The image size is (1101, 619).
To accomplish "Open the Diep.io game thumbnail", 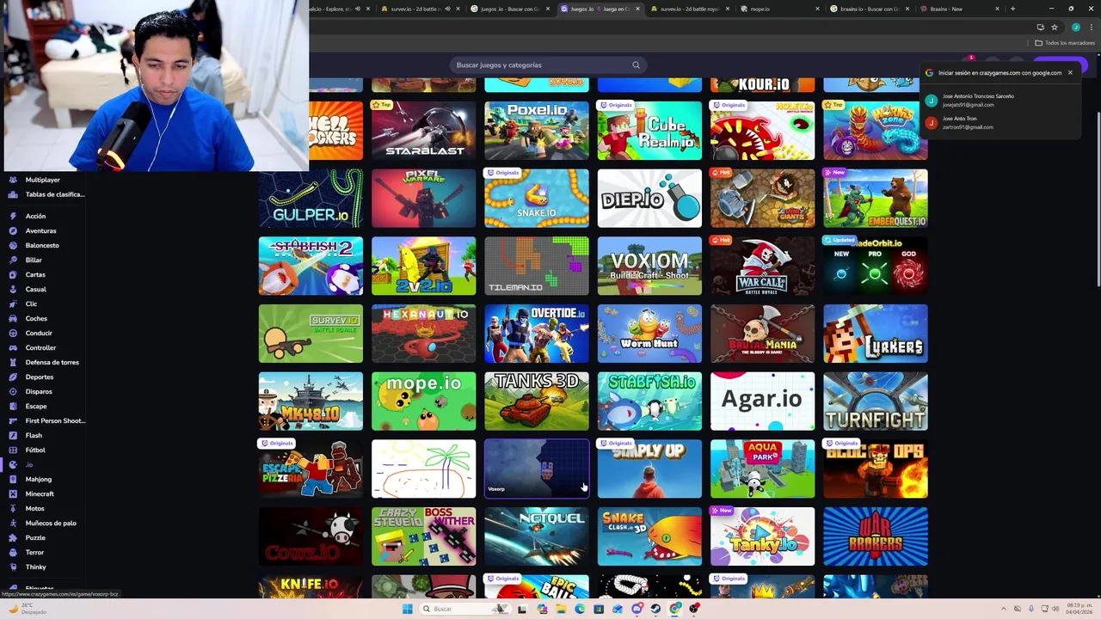I will coord(649,199).
